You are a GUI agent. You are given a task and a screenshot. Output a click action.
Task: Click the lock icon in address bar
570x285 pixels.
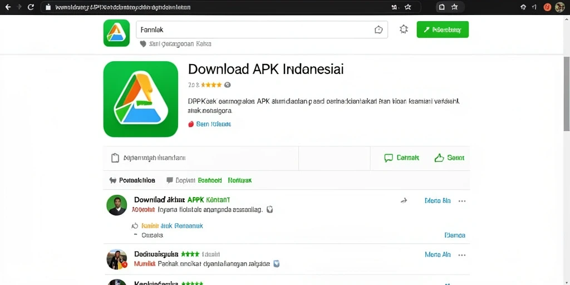(x=47, y=7)
